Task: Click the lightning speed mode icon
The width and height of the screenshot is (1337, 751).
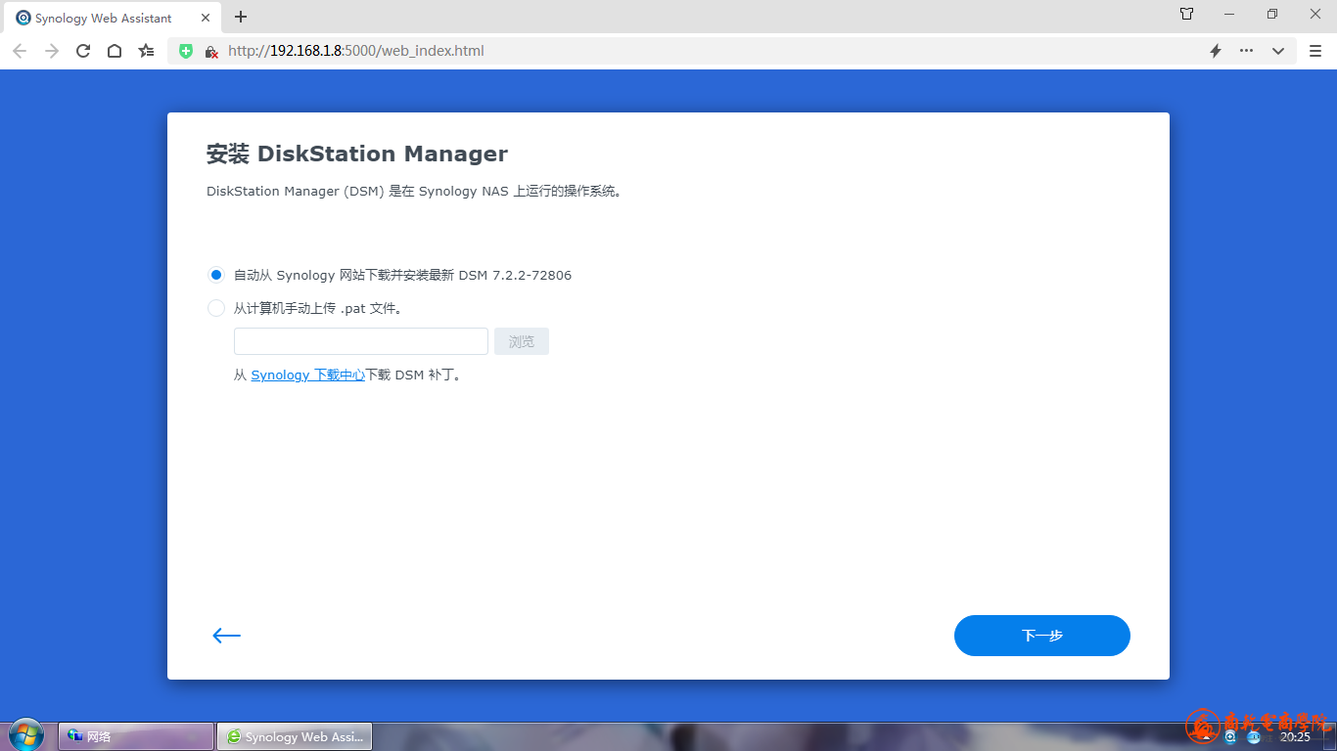Action: tap(1216, 51)
